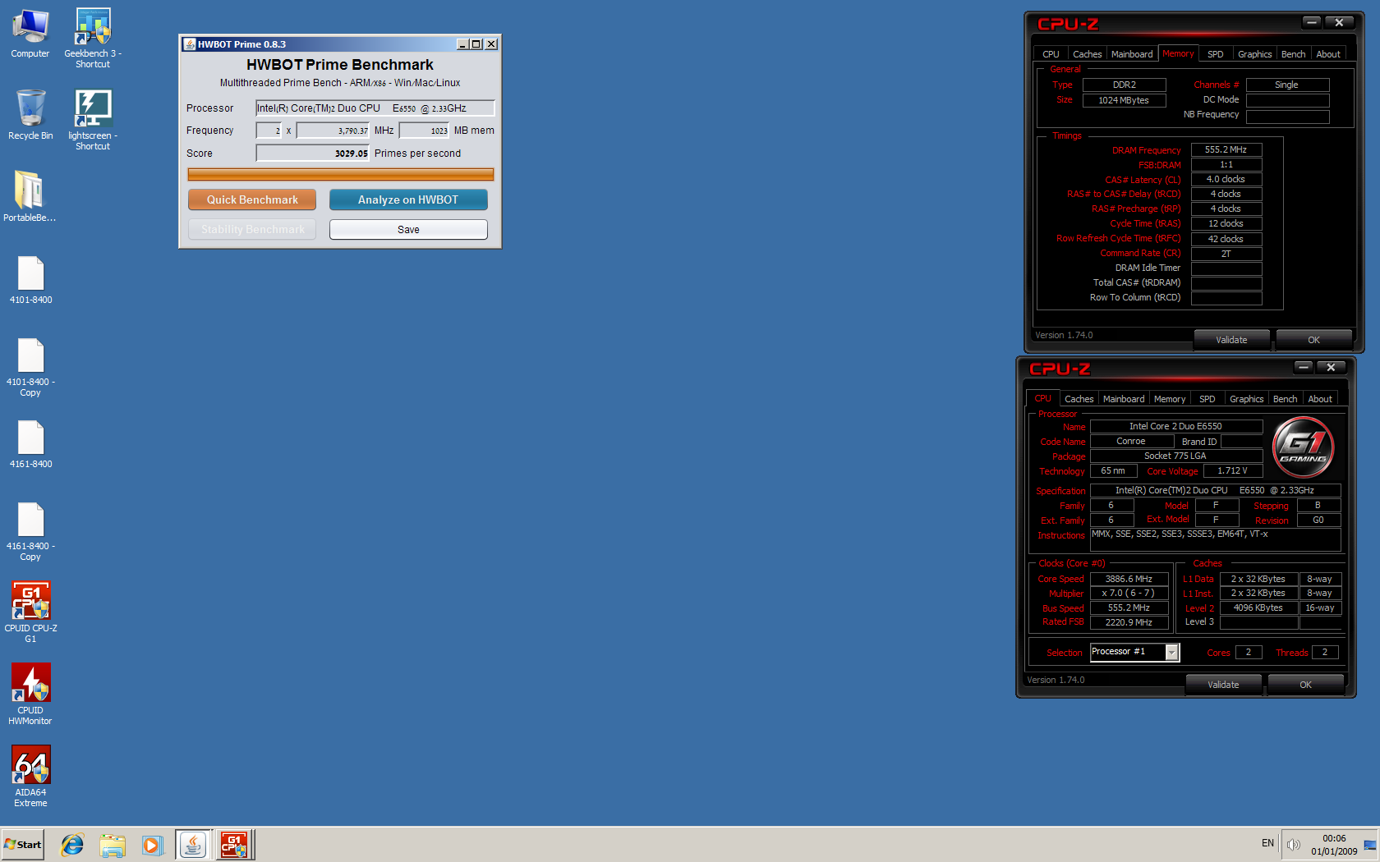Click OK in lower CPU-Z CPU window
1380x862 pixels.
pos(1305,685)
